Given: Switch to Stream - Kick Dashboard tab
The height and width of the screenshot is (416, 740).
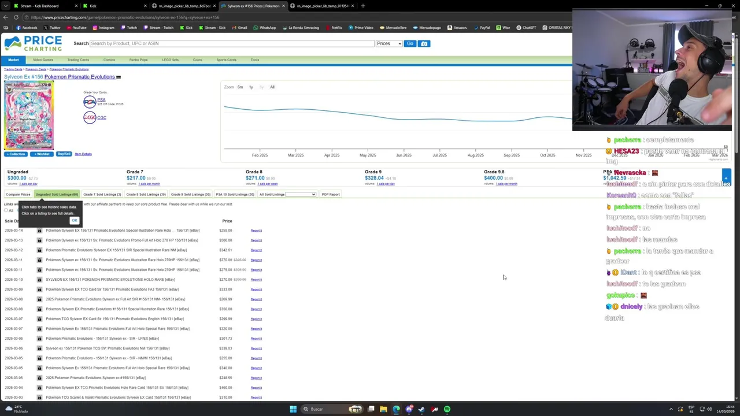Looking at the screenshot, I should (45, 6).
